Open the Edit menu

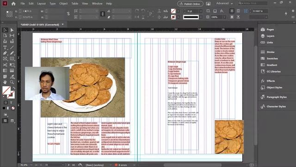click(x=31, y=4)
